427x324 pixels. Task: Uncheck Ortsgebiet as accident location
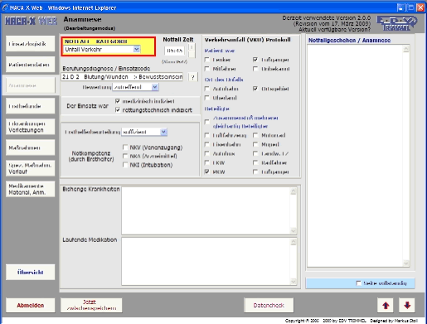coord(255,89)
